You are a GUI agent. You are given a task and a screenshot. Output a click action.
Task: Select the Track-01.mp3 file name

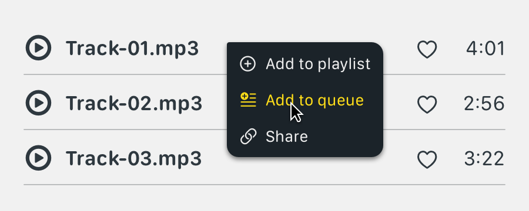[132, 49]
